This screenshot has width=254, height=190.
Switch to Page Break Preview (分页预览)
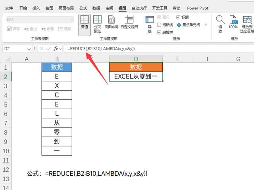click(97, 24)
